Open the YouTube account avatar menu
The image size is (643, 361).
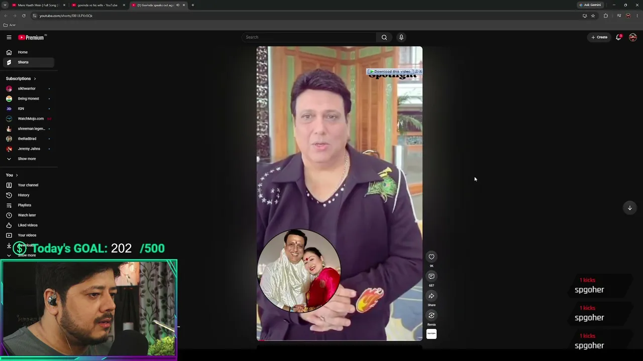click(x=632, y=37)
